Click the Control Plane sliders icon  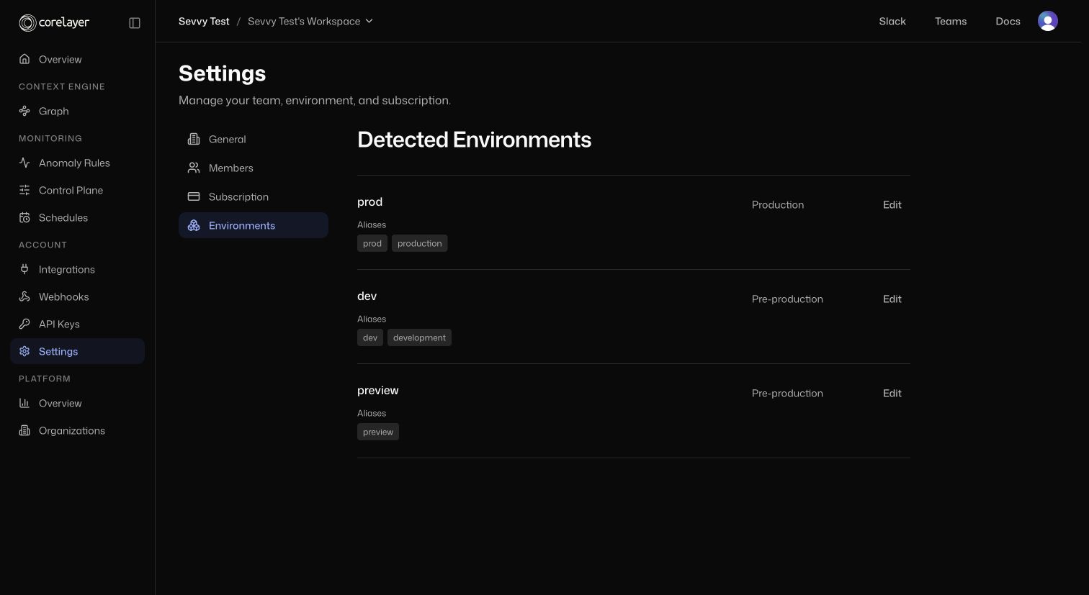tap(24, 190)
